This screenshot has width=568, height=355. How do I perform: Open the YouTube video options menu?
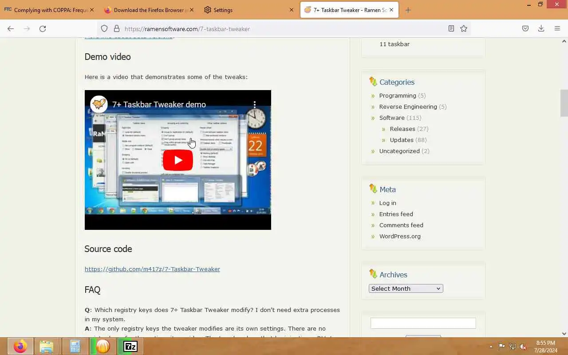(255, 104)
